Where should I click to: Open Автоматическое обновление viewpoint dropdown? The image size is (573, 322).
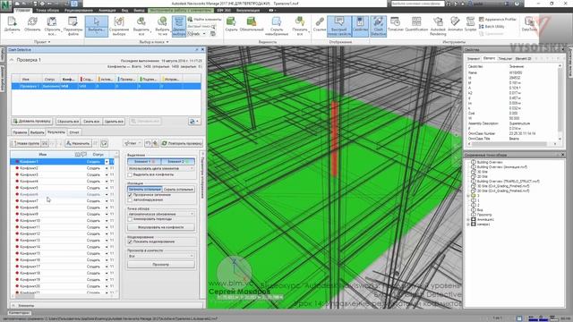(x=161, y=214)
